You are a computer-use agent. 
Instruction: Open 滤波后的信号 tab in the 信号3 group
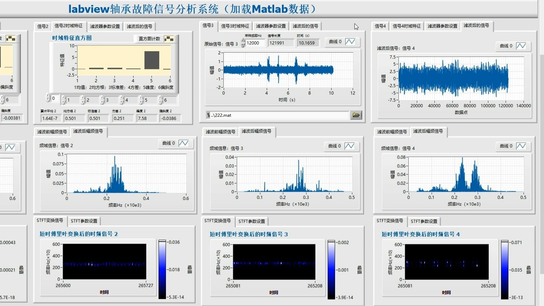(x=305, y=26)
